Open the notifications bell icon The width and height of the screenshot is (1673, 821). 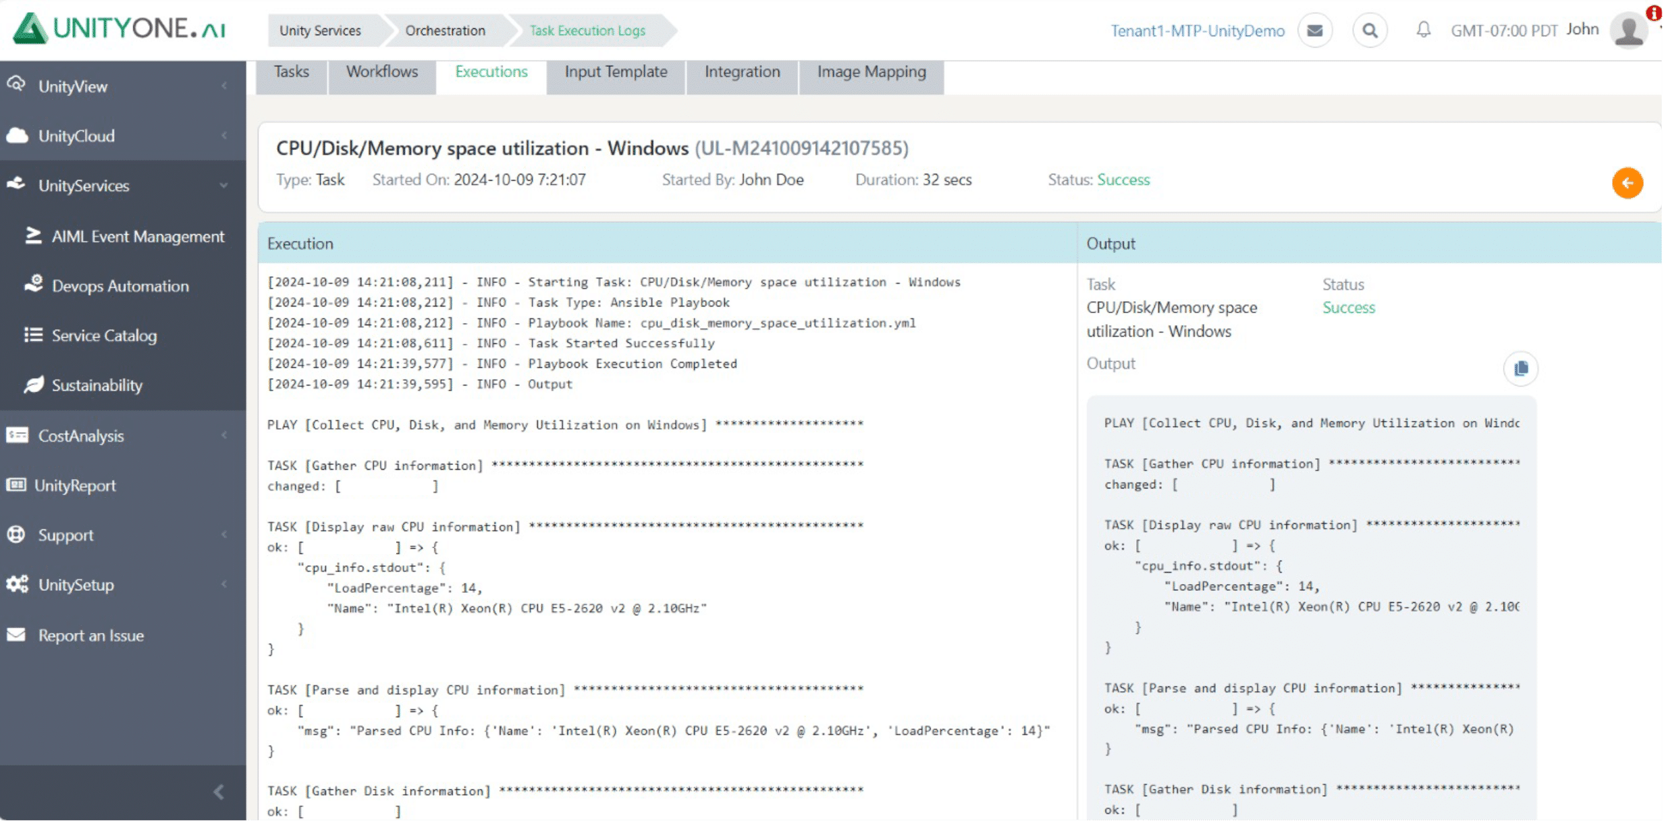point(1423,29)
